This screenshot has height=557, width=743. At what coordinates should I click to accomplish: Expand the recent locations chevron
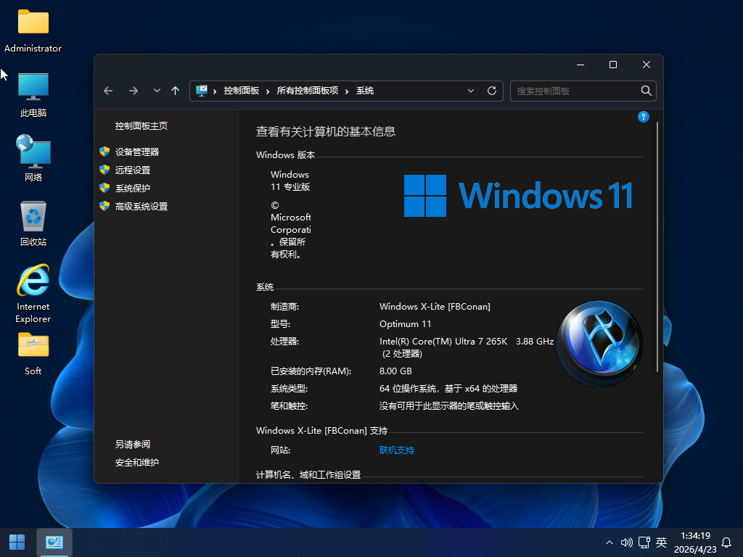coord(157,91)
